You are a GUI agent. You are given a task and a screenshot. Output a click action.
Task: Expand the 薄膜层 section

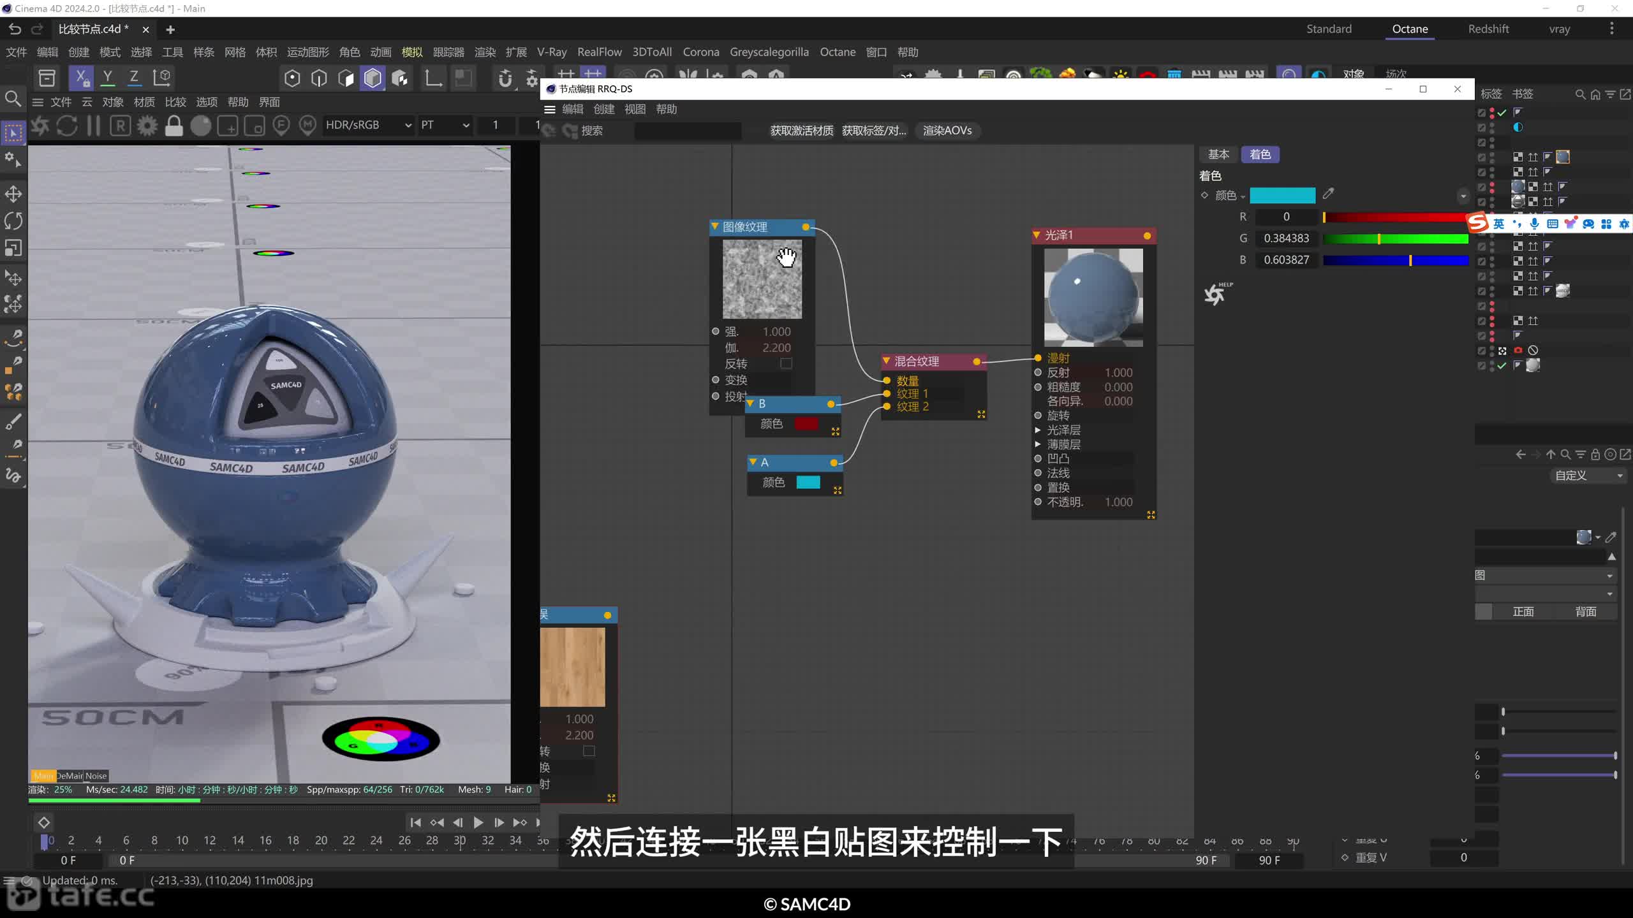[1038, 444]
